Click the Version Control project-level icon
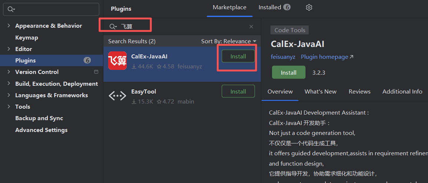Screen dimensions: 428x183 pyautogui.click(x=96, y=72)
